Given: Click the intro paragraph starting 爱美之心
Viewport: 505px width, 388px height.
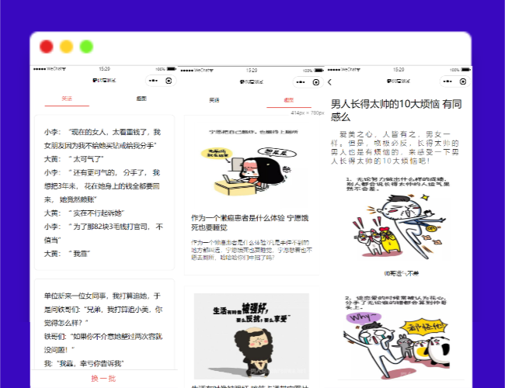Looking at the screenshot, I should pos(395,147).
